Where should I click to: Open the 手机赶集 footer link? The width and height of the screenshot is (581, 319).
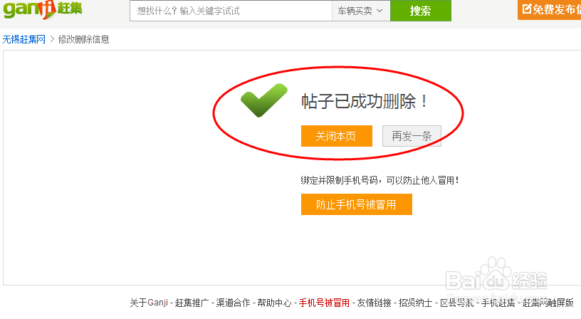(498, 303)
